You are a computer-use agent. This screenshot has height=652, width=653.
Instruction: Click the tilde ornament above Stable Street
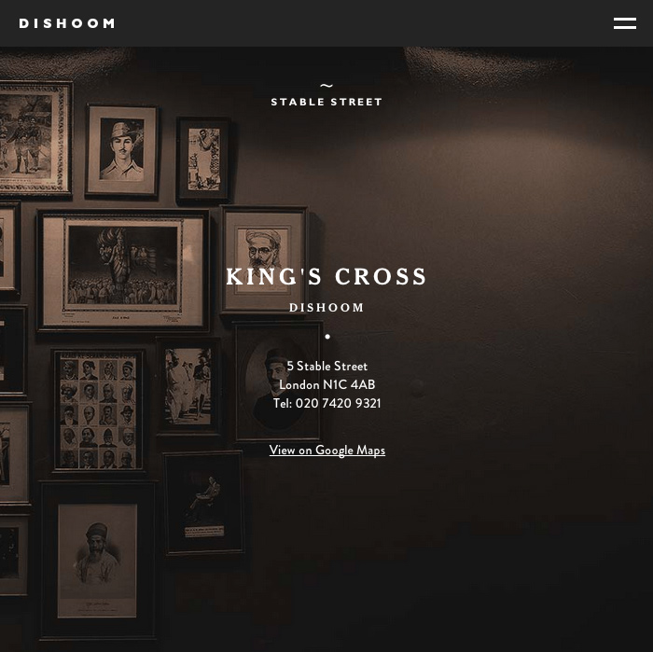coord(326,86)
